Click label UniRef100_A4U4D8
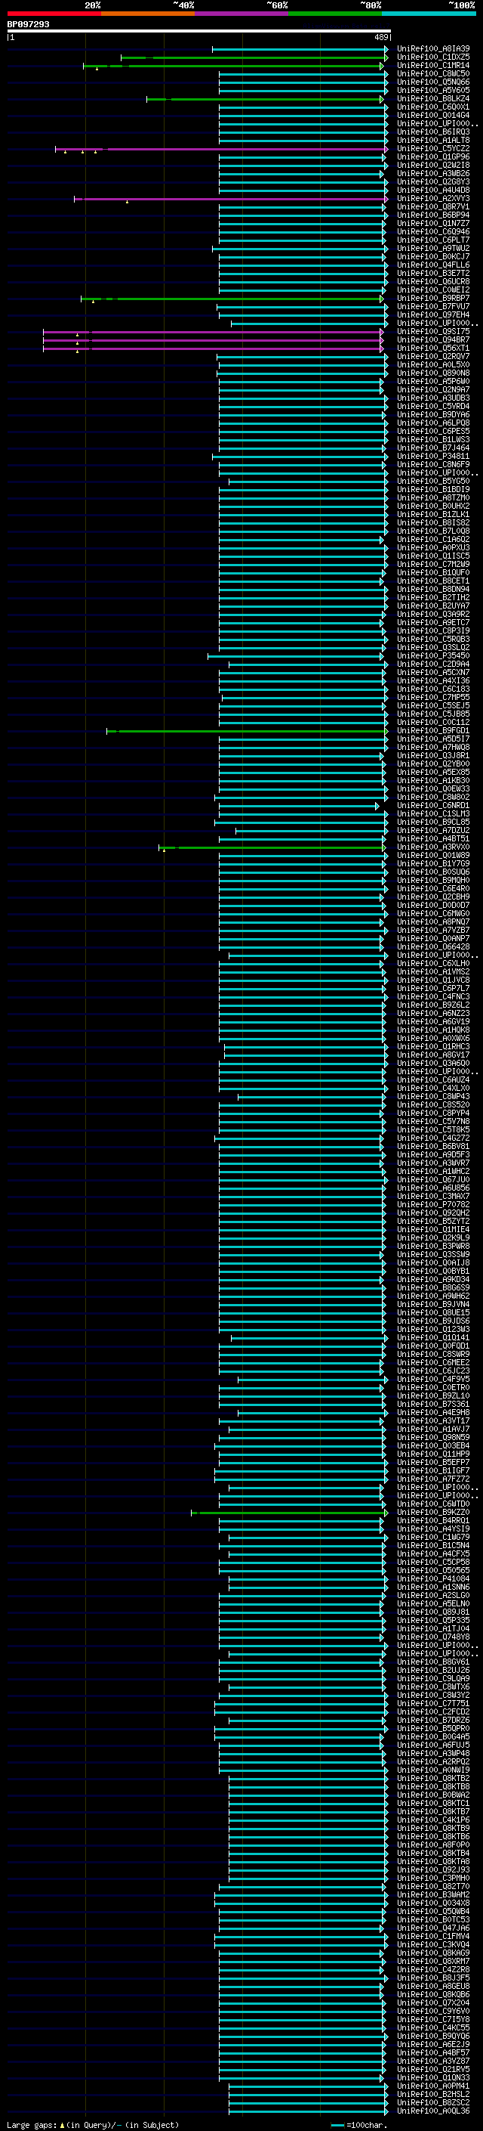Screen dimensions: 483x2131 (x=432, y=190)
